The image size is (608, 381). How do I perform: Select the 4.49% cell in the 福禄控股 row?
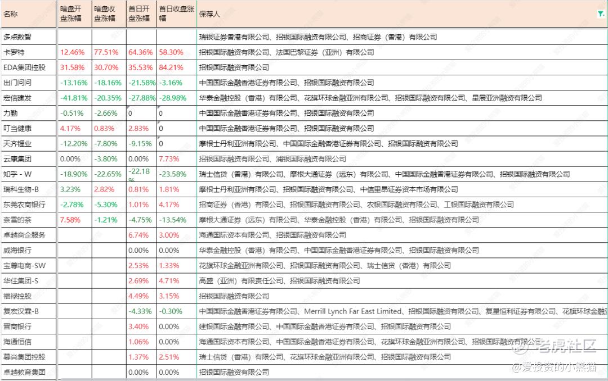pos(141,296)
